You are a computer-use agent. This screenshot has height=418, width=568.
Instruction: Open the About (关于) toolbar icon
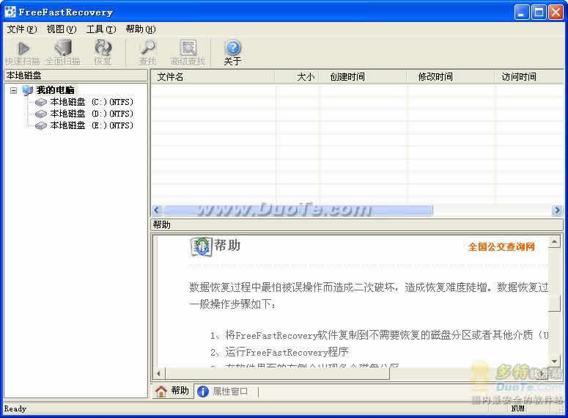tap(232, 48)
